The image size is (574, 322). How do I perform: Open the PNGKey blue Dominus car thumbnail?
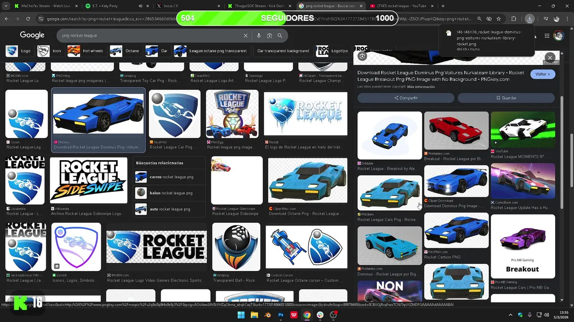(x=98, y=114)
